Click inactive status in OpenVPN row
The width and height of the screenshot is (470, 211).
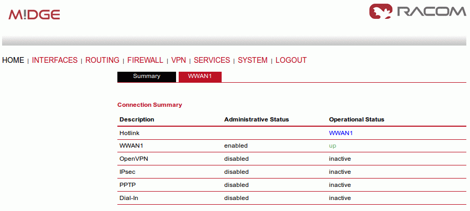(x=340, y=159)
